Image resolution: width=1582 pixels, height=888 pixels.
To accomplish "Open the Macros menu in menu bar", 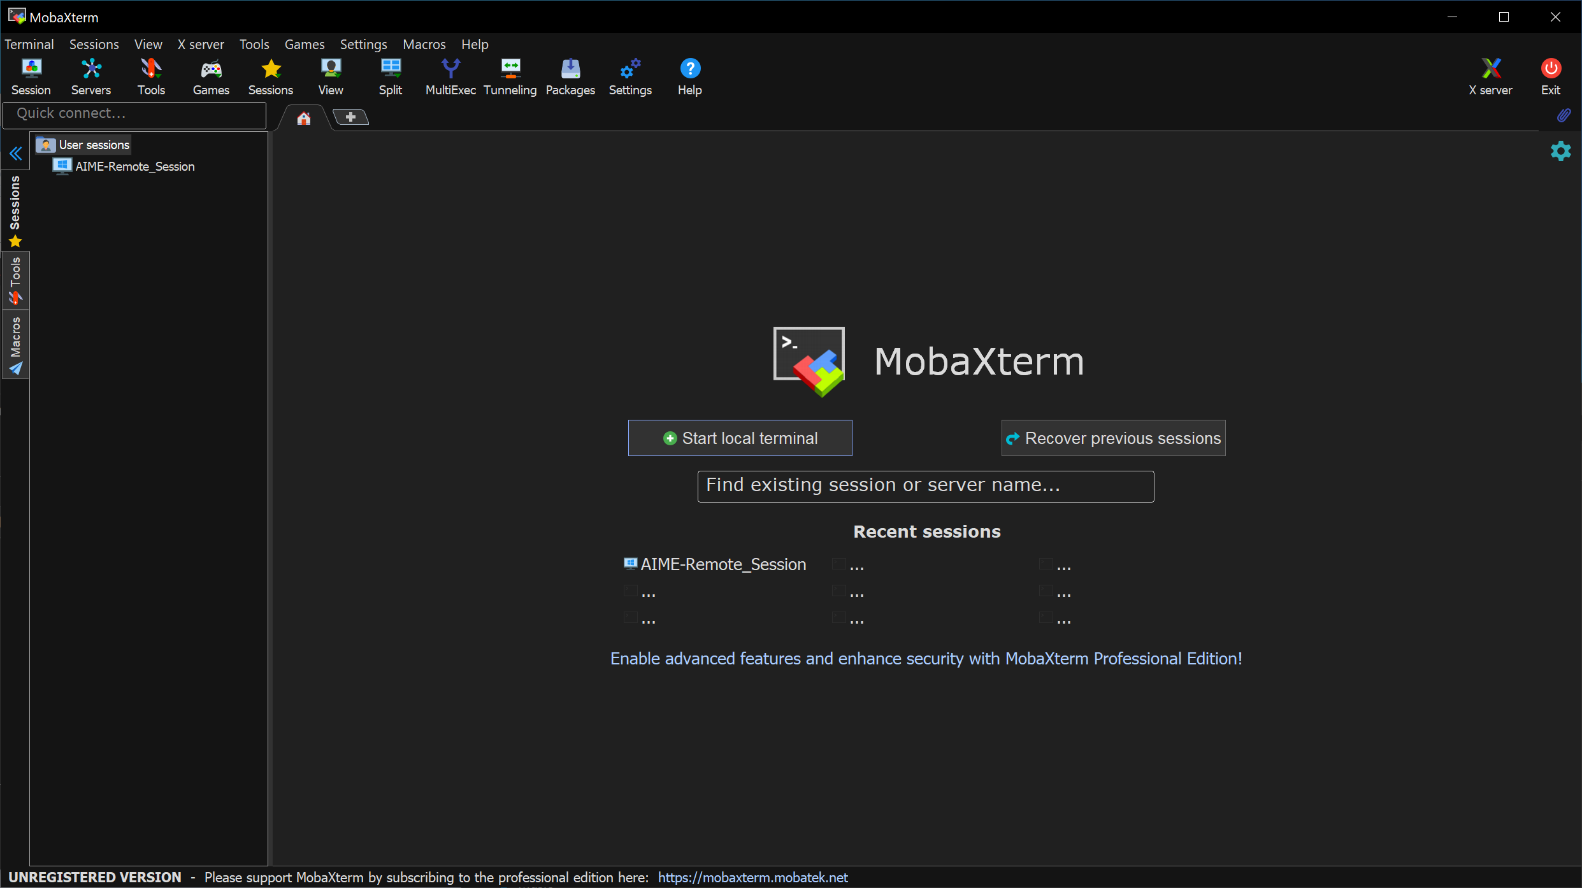I will pyautogui.click(x=424, y=44).
